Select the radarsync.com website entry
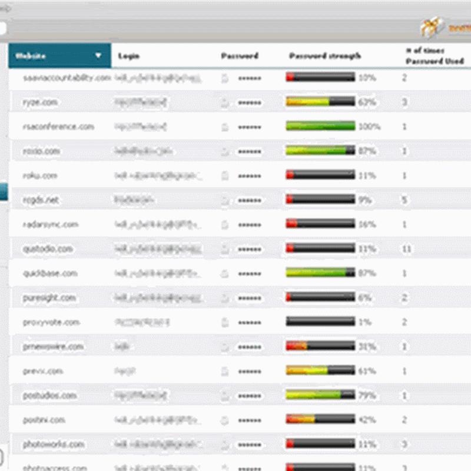Image resolution: width=471 pixels, height=471 pixels. (x=51, y=224)
